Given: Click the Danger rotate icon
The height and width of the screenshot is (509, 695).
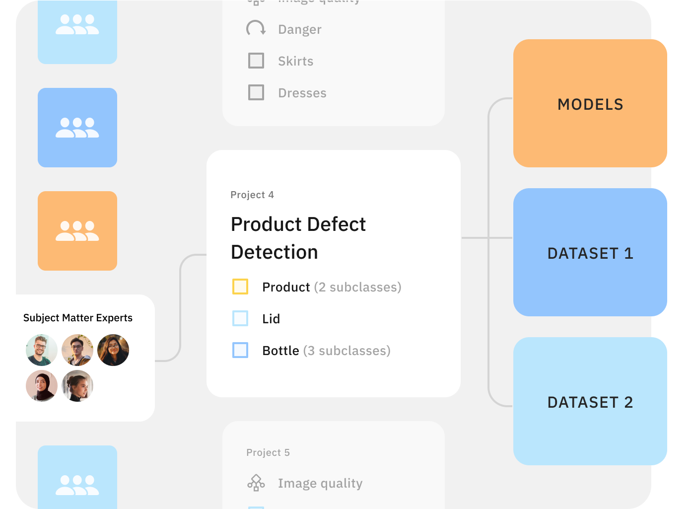Looking at the screenshot, I should click(256, 29).
